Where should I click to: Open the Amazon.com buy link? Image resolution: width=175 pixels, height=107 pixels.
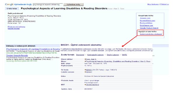[145, 18]
